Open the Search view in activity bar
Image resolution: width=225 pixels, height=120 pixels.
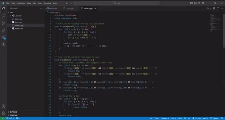tap(4, 16)
